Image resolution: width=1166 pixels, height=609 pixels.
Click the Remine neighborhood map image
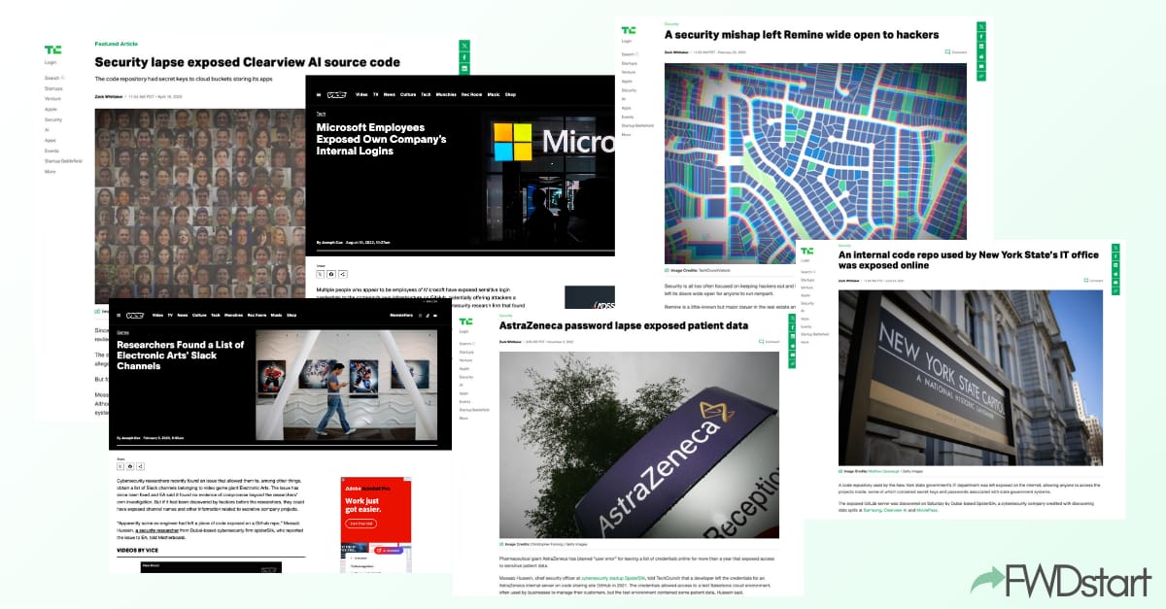815,163
